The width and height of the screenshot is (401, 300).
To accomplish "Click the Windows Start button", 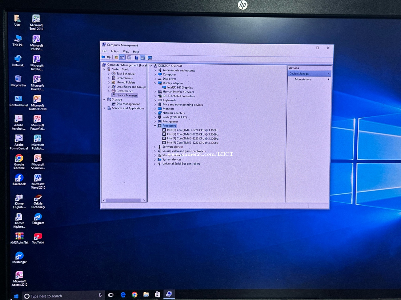I will 16,296.
